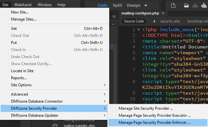Open the Site menu
The width and height of the screenshot is (208, 127).
(x=5, y=5)
